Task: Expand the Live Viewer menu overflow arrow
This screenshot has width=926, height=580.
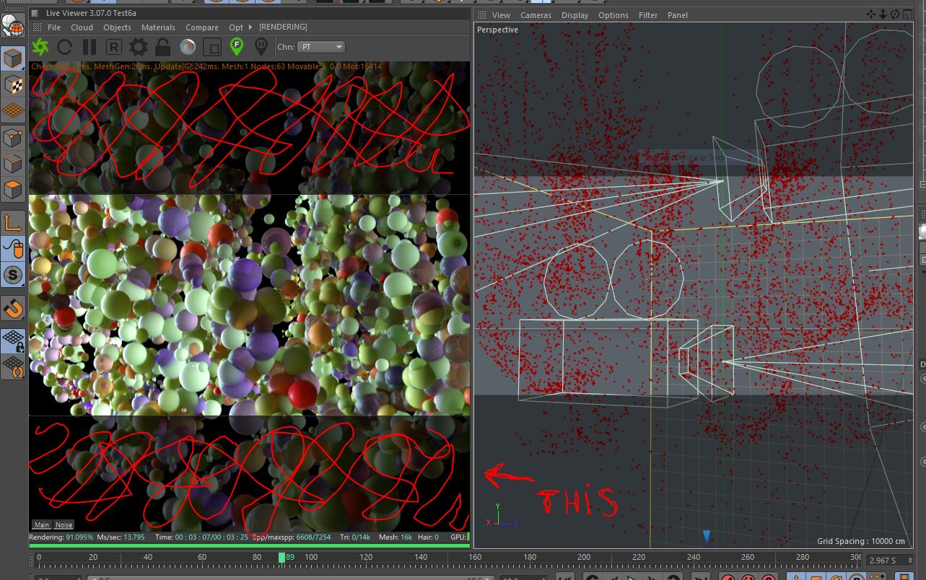Action: tap(250, 27)
